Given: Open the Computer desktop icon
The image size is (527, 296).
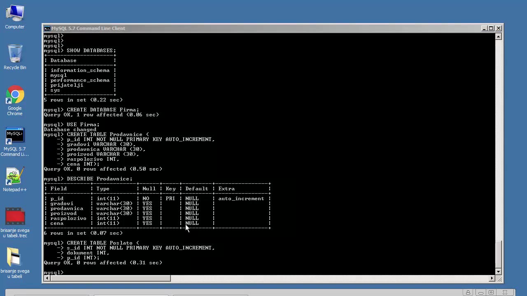Looking at the screenshot, I should click(15, 17).
